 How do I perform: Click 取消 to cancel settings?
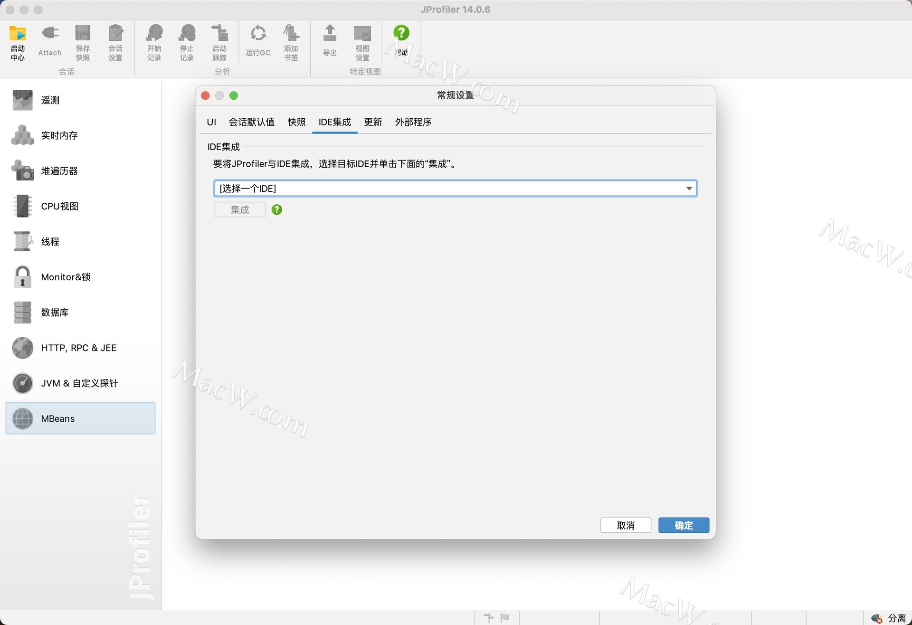coord(626,525)
